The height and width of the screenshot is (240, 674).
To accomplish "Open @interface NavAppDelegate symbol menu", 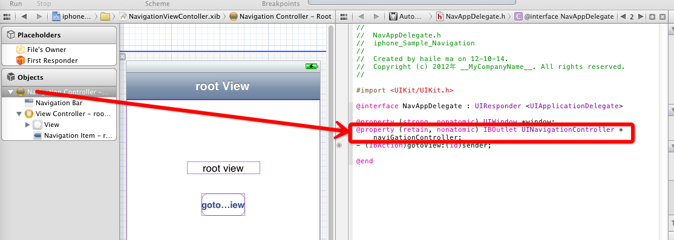I will [x=564, y=17].
